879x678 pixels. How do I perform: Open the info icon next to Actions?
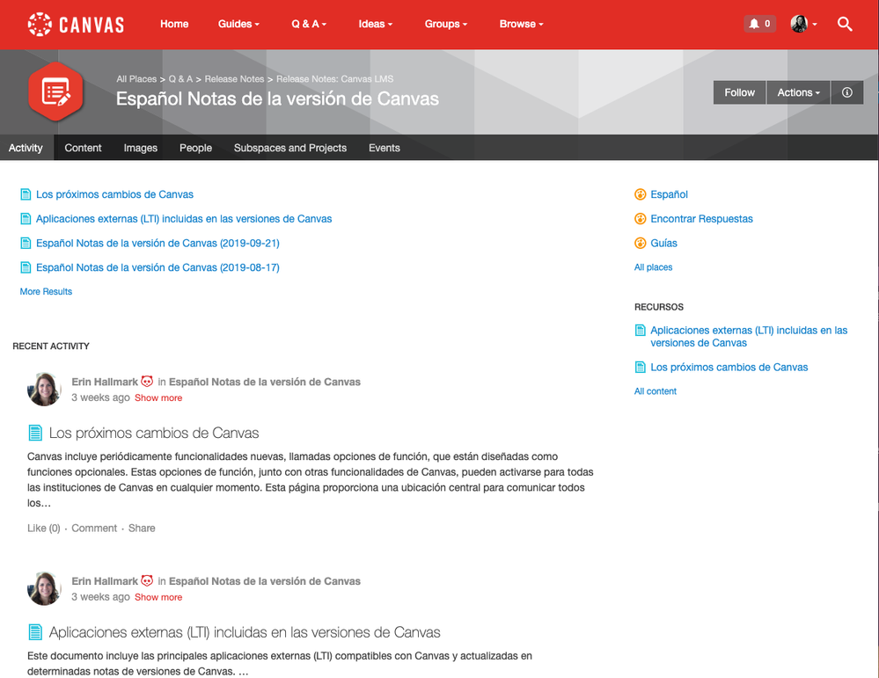click(846, 92)
